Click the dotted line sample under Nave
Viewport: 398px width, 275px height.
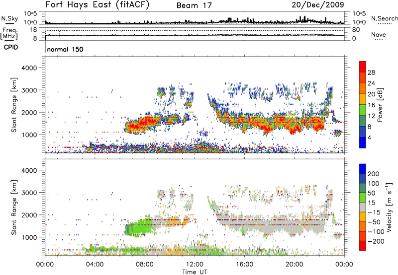point(379,40)
